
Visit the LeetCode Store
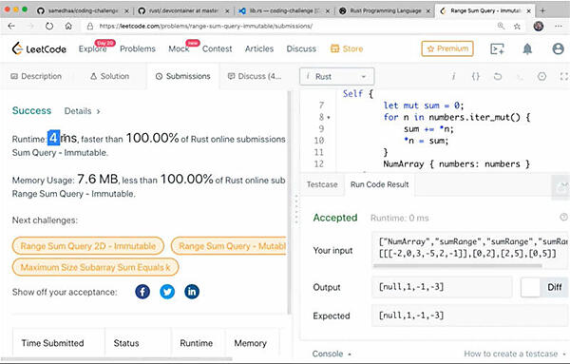(x=347, y=48)
